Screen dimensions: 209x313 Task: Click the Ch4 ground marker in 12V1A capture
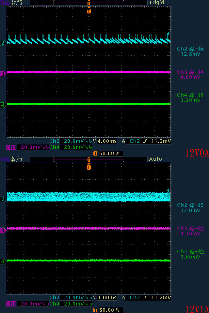click(3, 261)
